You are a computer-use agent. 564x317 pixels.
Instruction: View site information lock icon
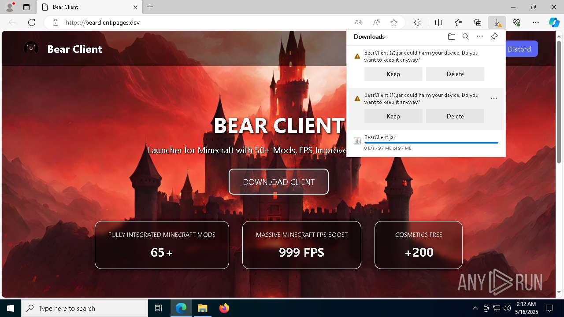(x=55, y=22)
